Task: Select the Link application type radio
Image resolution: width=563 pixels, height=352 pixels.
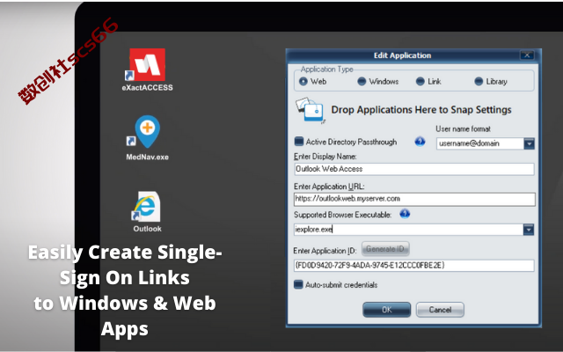Action: pyautogui.click(x=420, y=82)
